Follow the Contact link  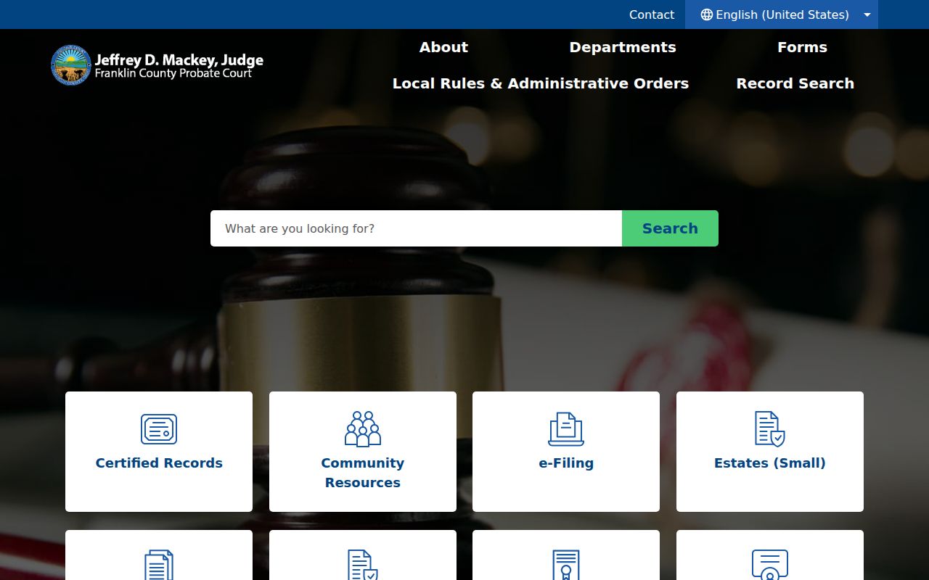click(652, 14)
